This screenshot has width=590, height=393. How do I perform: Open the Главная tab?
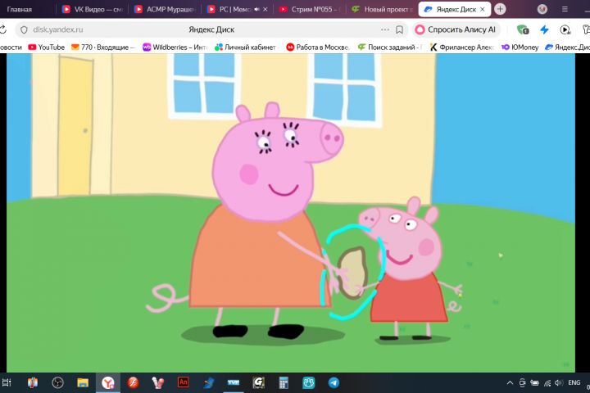[20, 9]
